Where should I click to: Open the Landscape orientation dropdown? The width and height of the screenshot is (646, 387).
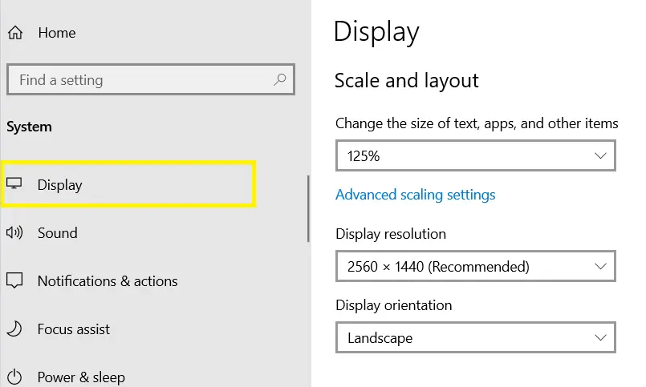pyautogui.click(x=475, y=337)
